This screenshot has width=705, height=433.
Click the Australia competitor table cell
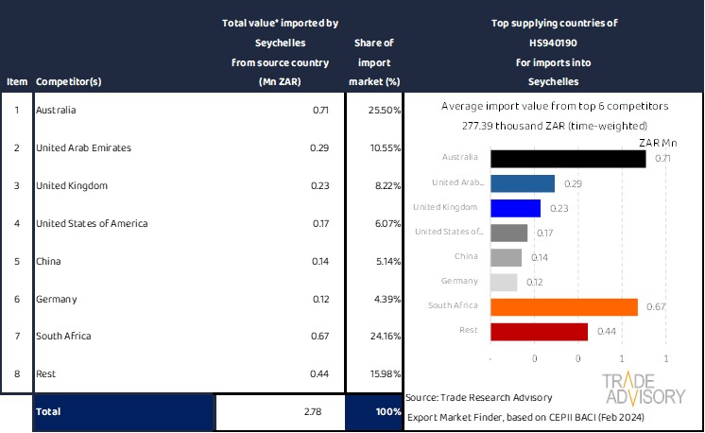[123, 111]
